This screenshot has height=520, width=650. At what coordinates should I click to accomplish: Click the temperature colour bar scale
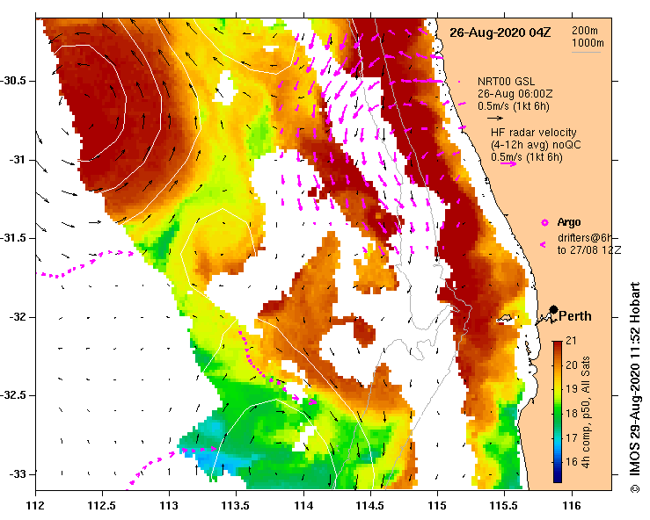coord(558,412)
